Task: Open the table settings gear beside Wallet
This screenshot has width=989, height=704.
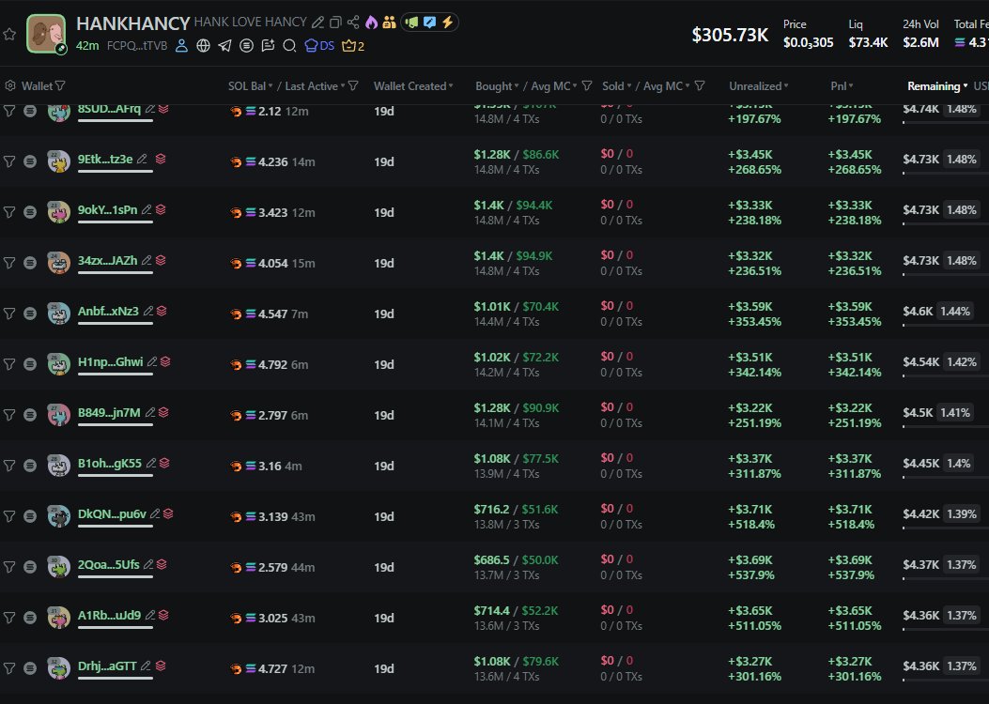Action: click(x=10, y=86)
